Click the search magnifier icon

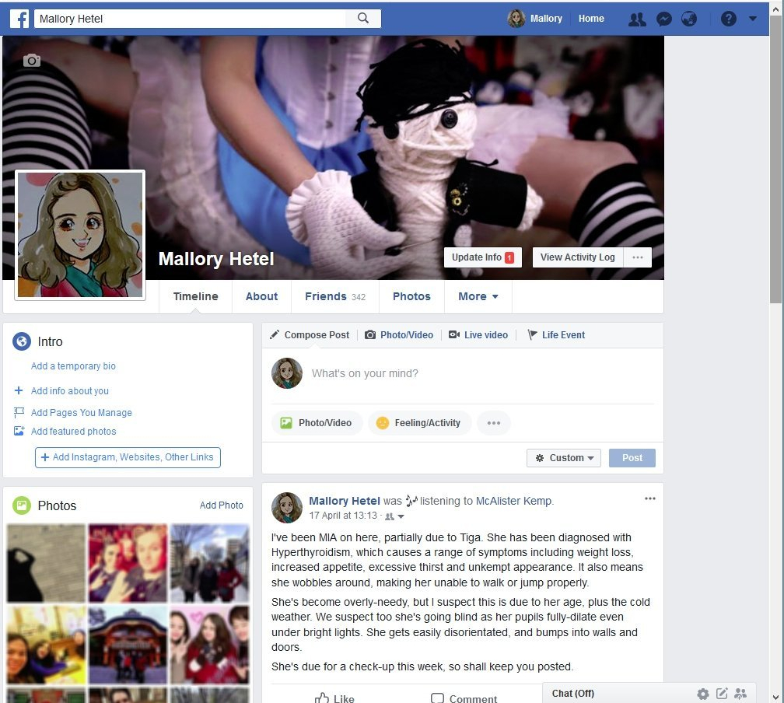coord(363,19)
